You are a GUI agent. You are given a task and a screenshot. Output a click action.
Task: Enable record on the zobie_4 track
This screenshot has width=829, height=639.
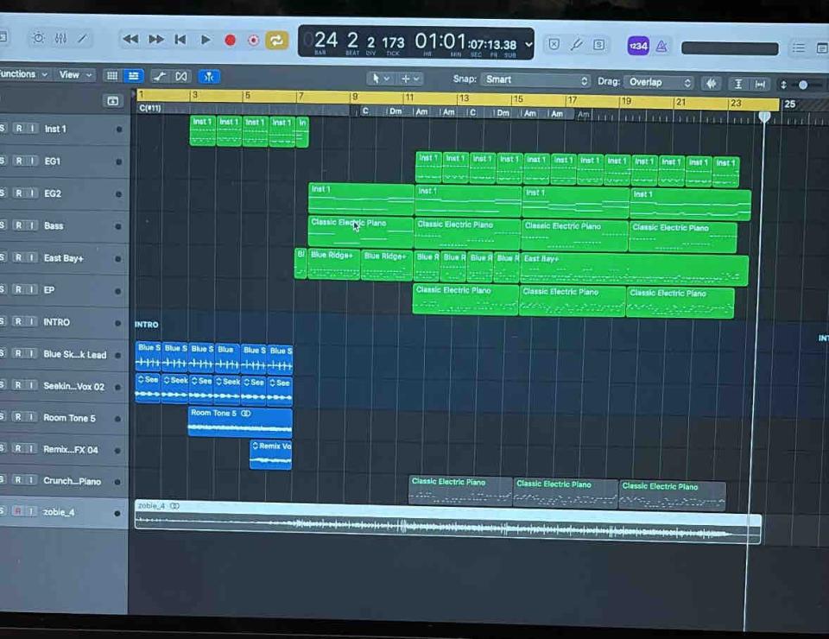coord(17,512)
